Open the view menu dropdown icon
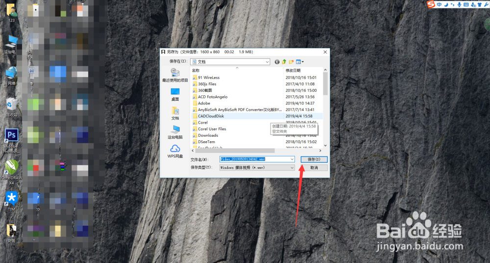 pos(300,62)
